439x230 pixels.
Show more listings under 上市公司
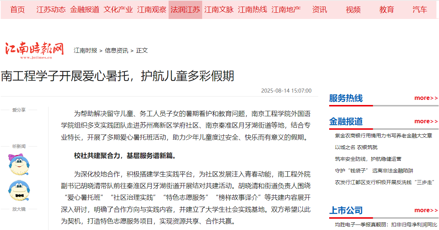[425, 210]
